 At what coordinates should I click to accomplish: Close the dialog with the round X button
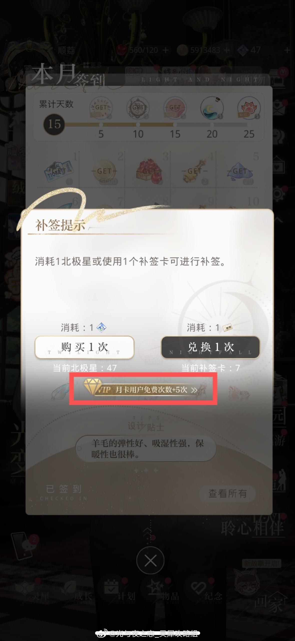click(x=150, y=560)
